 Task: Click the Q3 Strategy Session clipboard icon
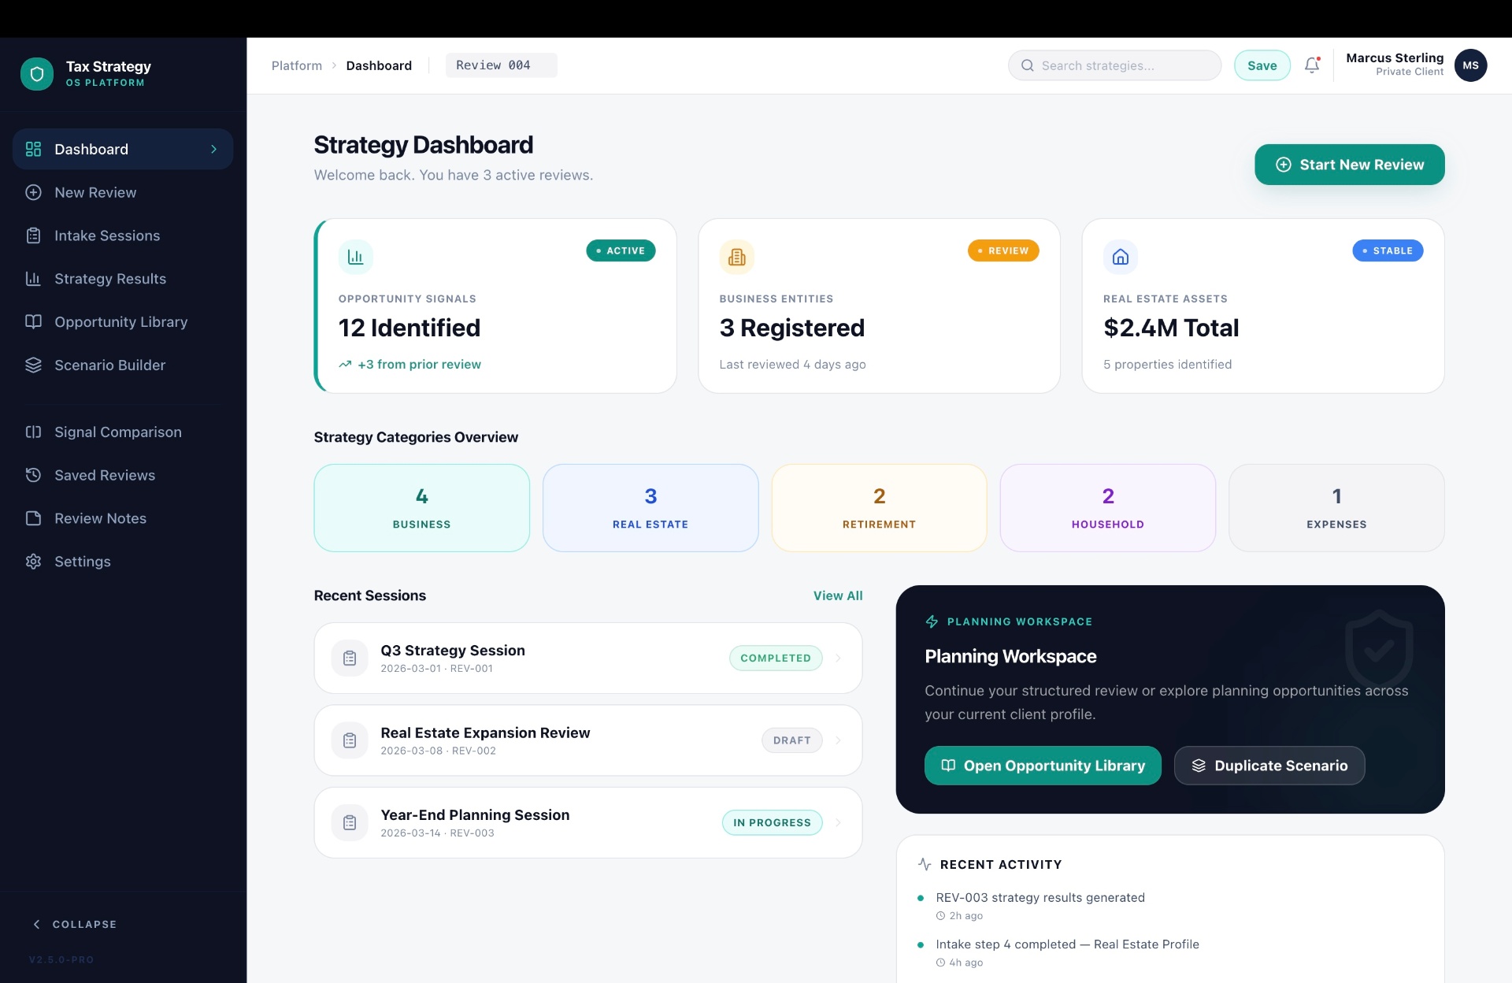pyautogui.click(x=350, y=658)
